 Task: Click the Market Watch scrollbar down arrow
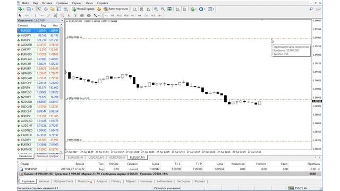click(x=62, y=152)
